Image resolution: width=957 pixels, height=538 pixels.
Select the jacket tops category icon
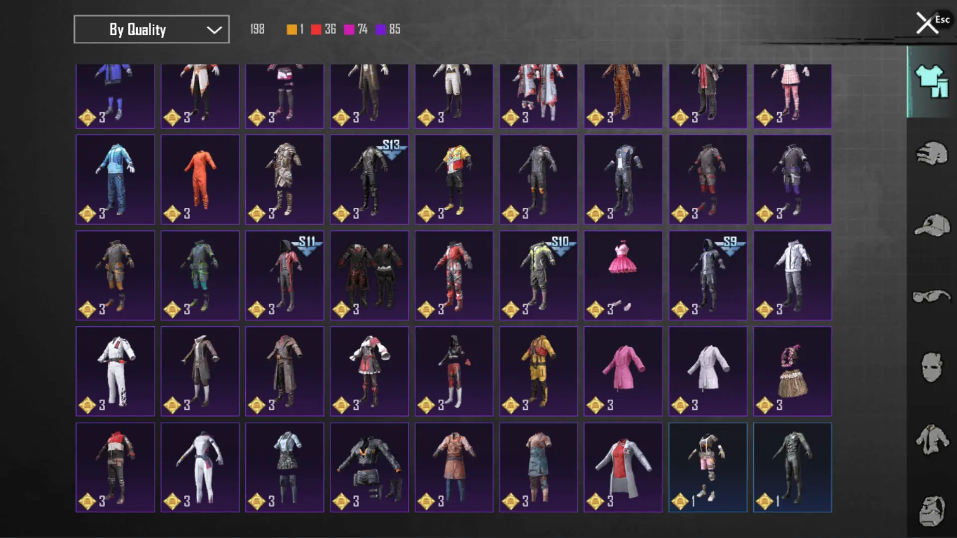(x=931, y=439)
